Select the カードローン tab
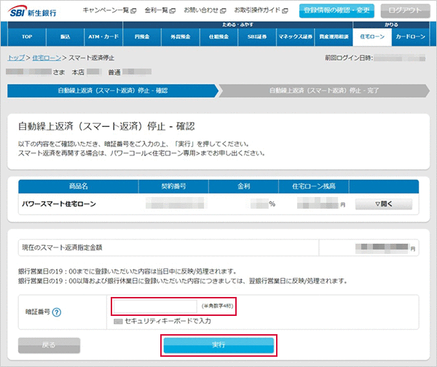The height and width of the screenshot is (367, 437). point(409,36)
